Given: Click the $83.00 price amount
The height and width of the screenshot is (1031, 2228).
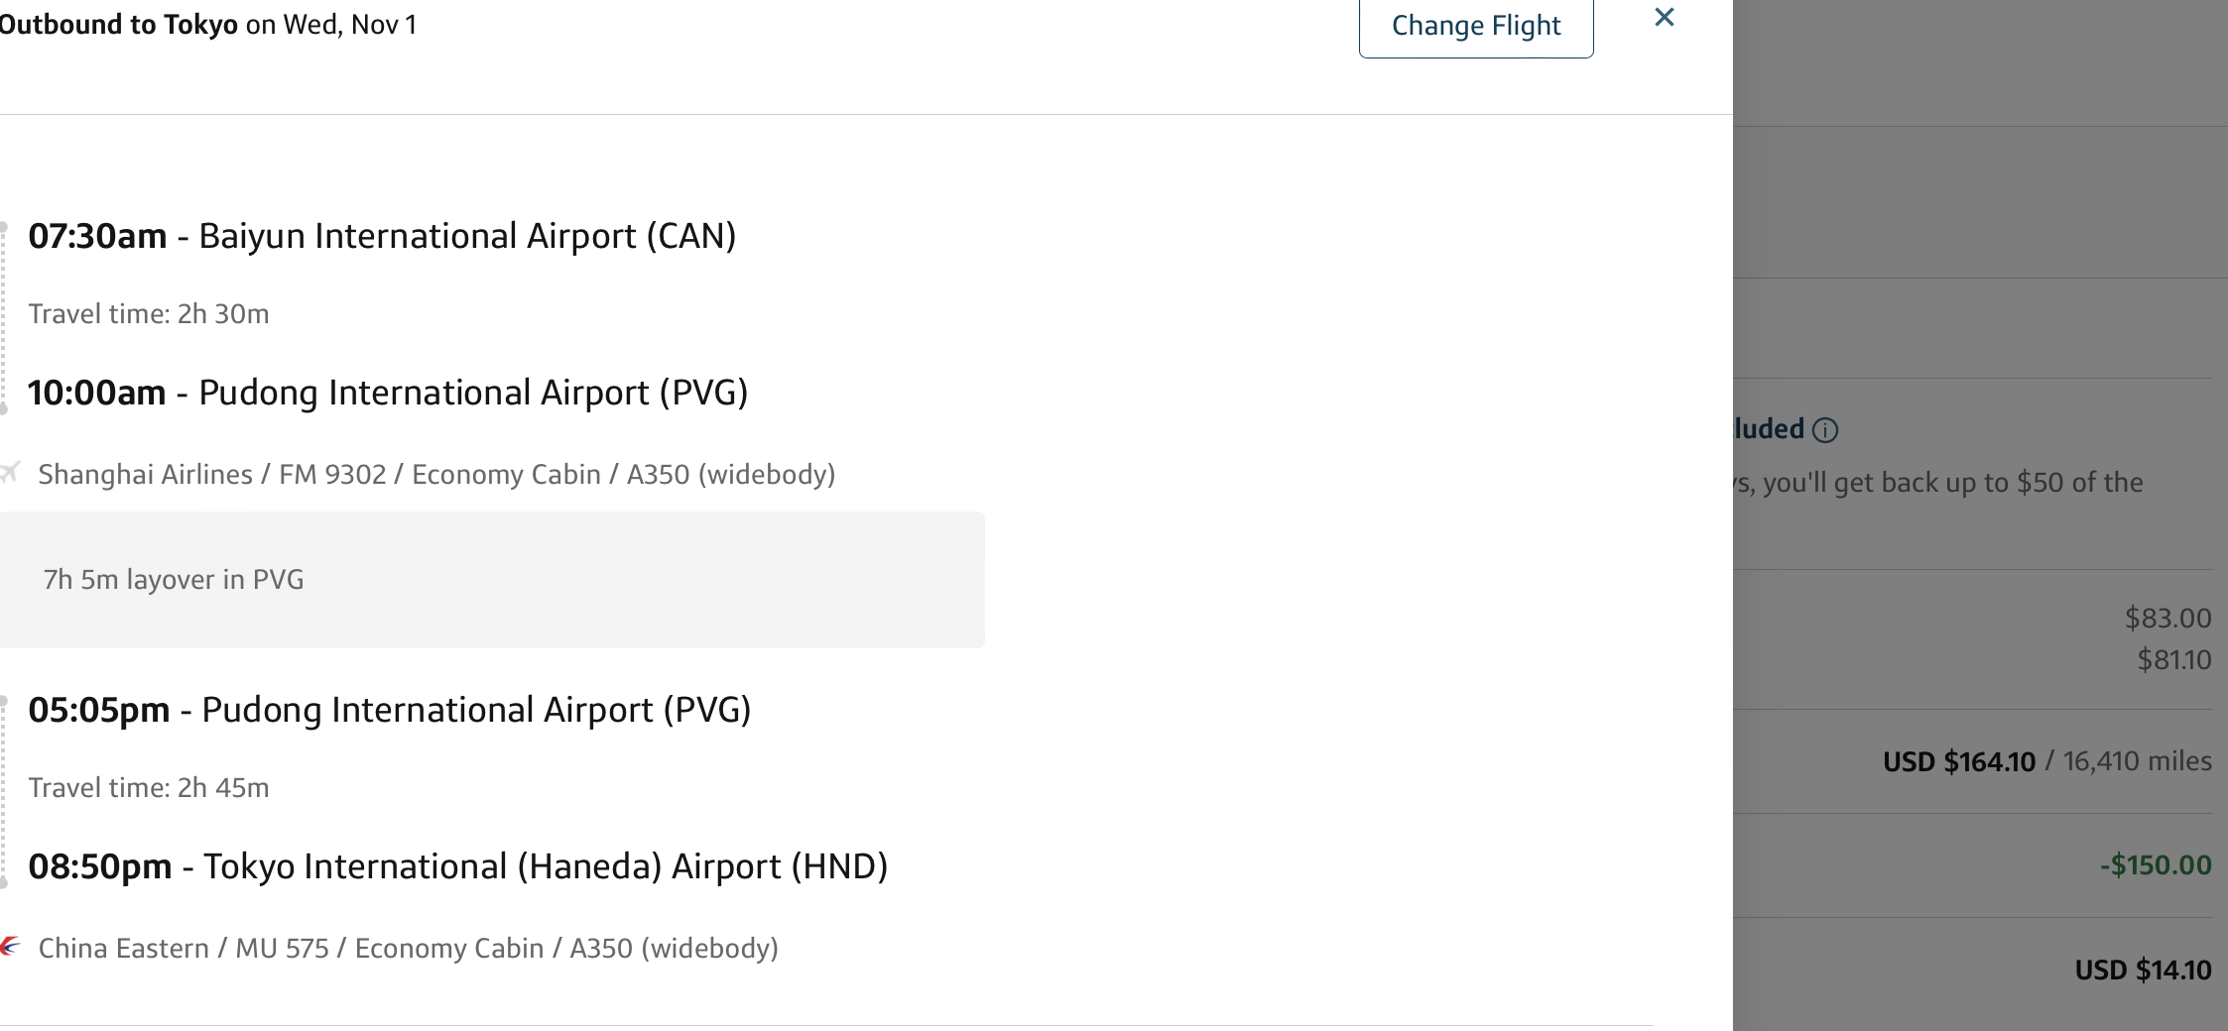Looking at the screenshot, I should coord(2167,619).
